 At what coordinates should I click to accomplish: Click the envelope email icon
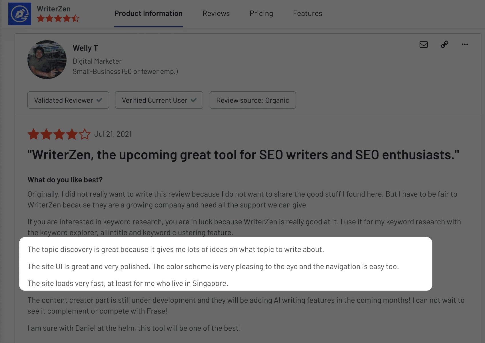[x=424, y=45]
